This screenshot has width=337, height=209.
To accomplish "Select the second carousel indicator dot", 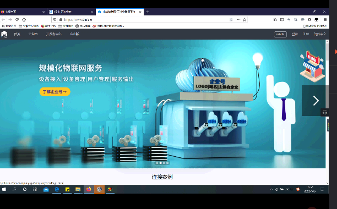I will pos(161,163).
